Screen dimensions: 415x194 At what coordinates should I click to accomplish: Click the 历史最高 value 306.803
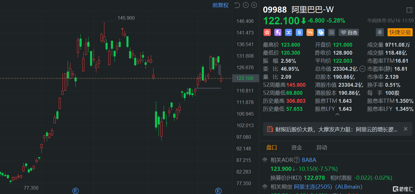[x=296, y=101]
